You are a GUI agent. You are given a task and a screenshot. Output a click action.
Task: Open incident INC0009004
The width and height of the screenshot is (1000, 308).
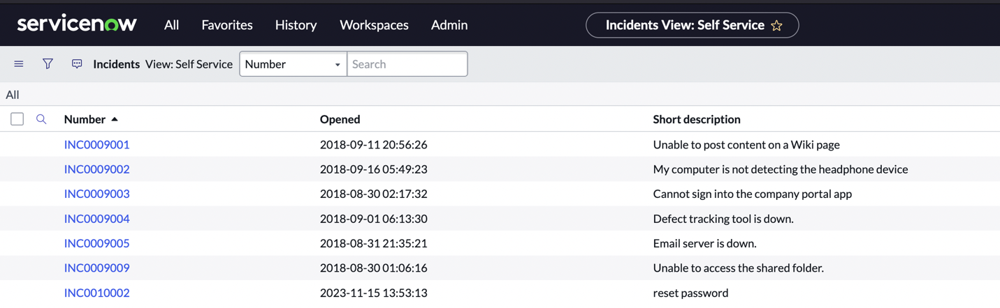click(x=96, y=219)
